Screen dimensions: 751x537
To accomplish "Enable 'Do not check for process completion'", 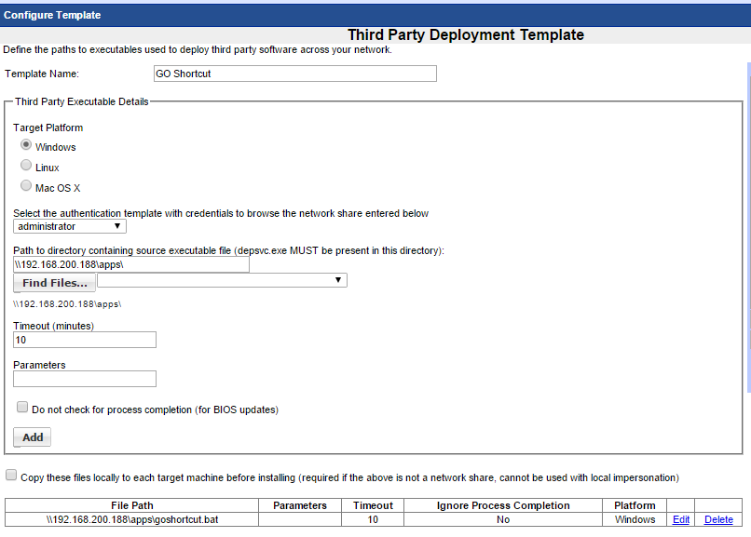I will click(x=22, y=408).
